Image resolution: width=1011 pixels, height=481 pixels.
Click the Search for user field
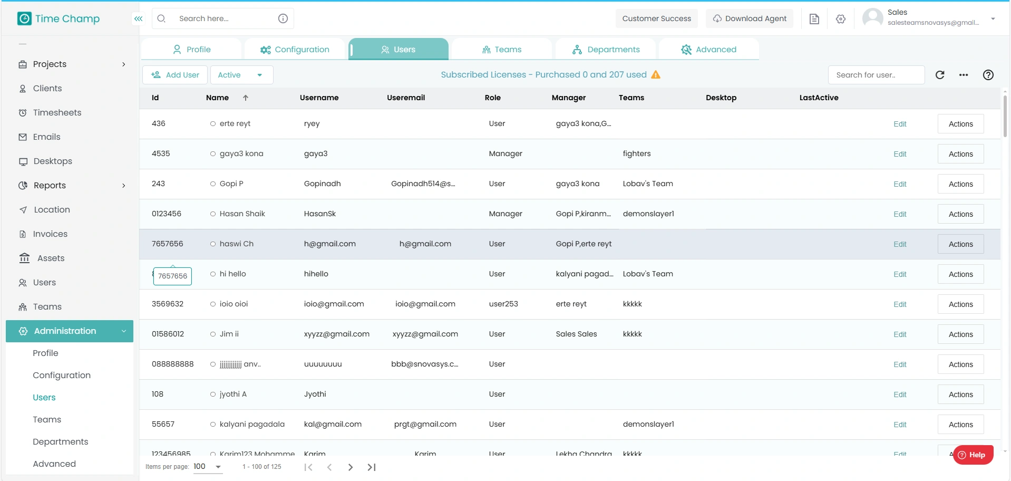tap(876, 75)
